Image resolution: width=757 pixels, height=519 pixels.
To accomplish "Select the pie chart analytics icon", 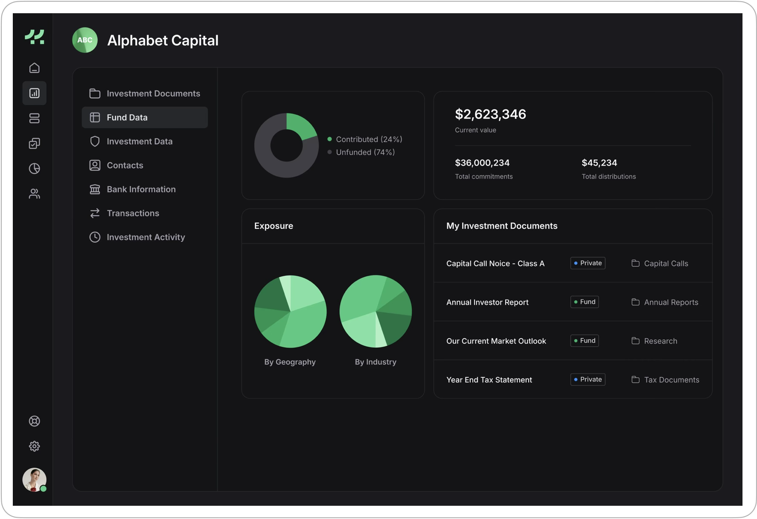I will click(x=34, y=169).
